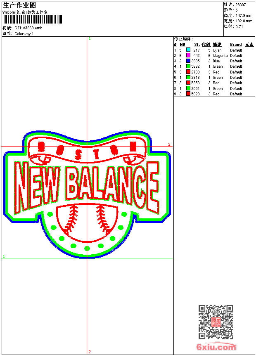The image size is (256, 355).
Task: Click stitch count 5662
Action: click(195, 66)
